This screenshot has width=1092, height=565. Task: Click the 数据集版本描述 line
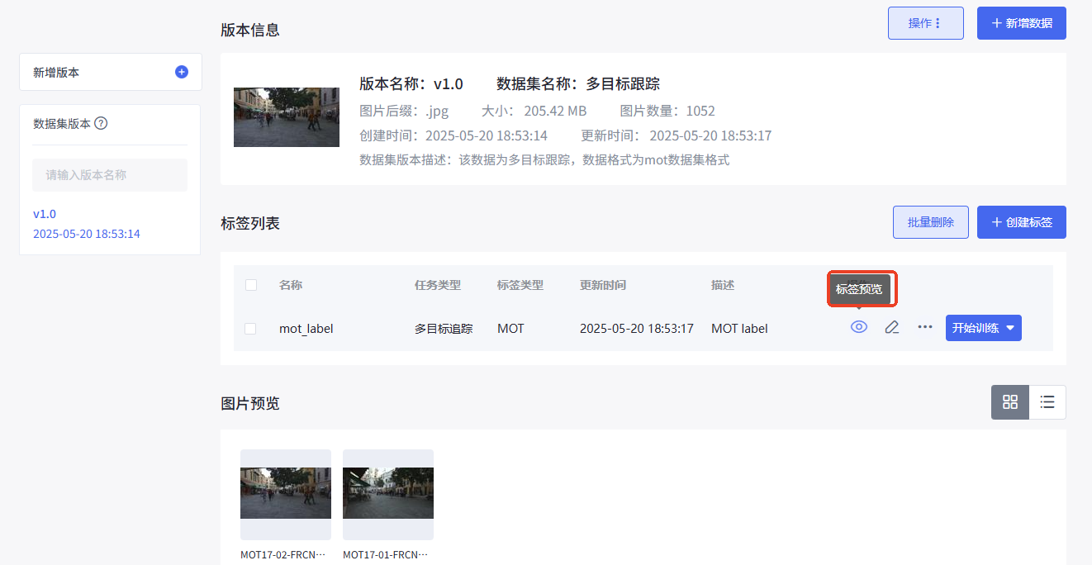[544, 160]
